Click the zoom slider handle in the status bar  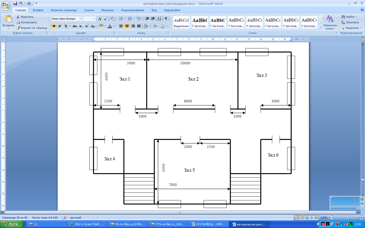pos(347,218)
